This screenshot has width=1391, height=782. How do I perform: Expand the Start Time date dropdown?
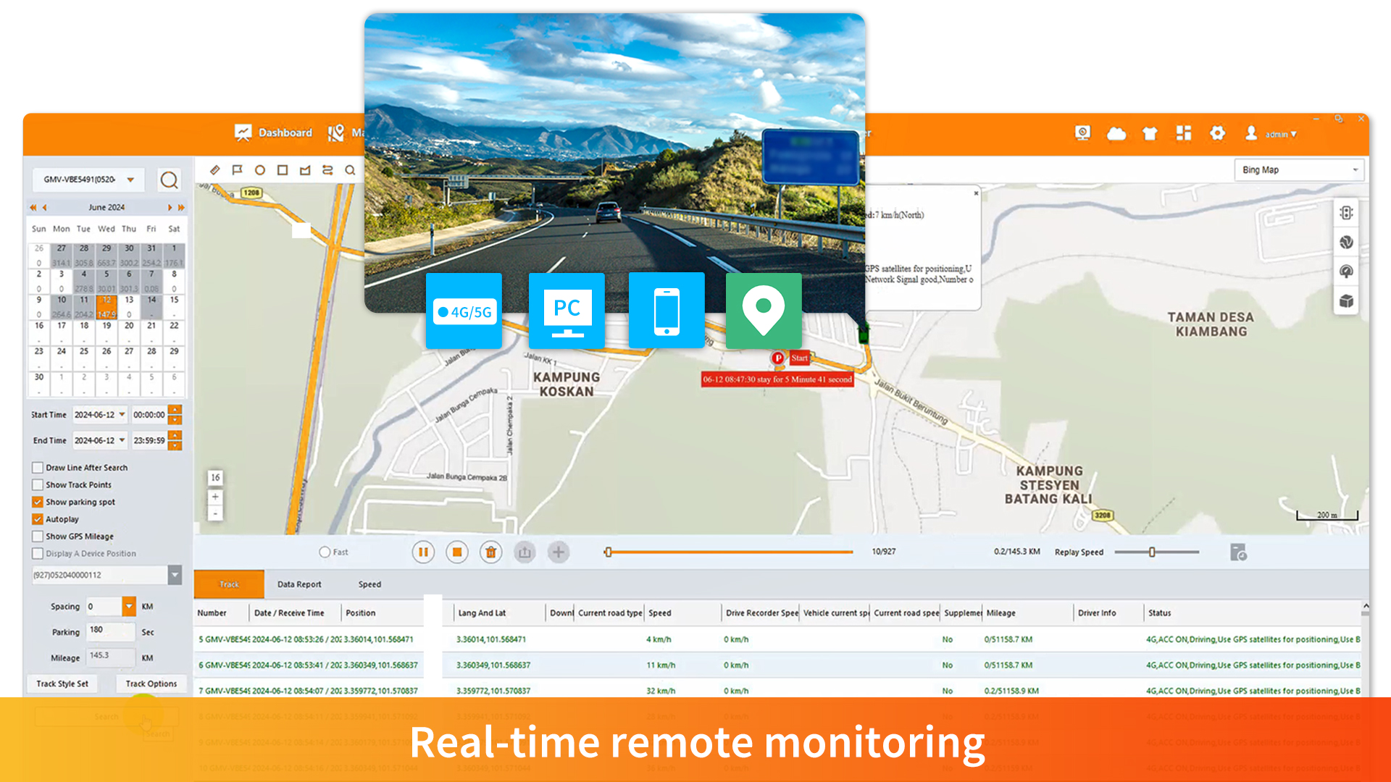click(122, 415)
